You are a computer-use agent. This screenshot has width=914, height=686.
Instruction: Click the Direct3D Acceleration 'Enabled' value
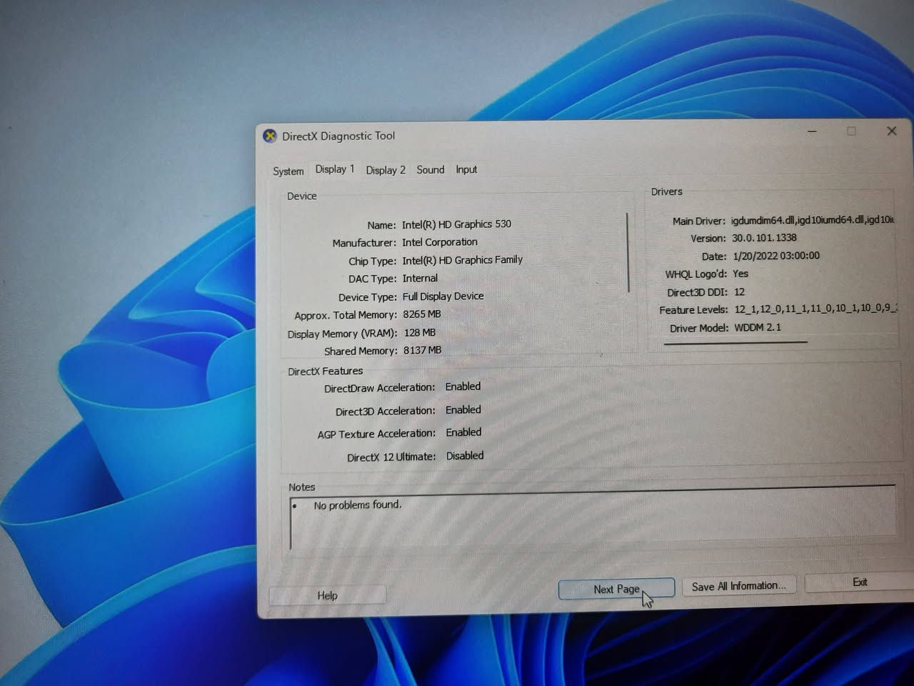[x=463, y=409]
